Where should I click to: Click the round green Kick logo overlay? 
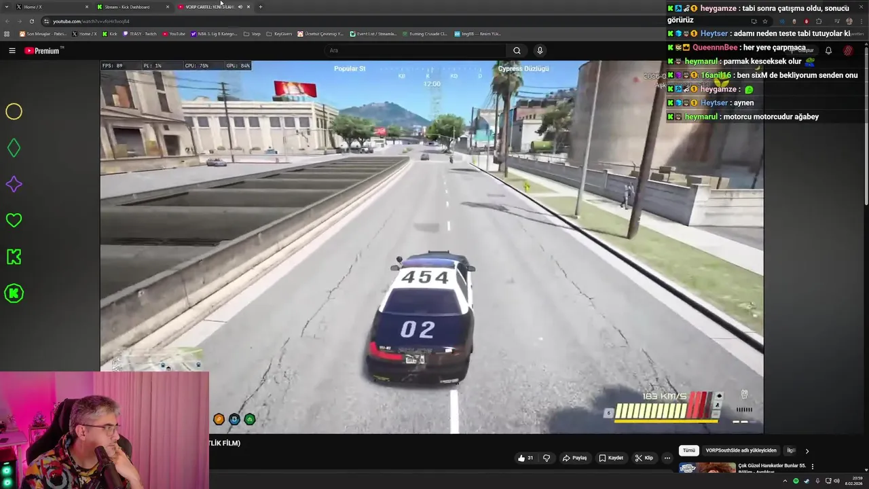(14, 293)
